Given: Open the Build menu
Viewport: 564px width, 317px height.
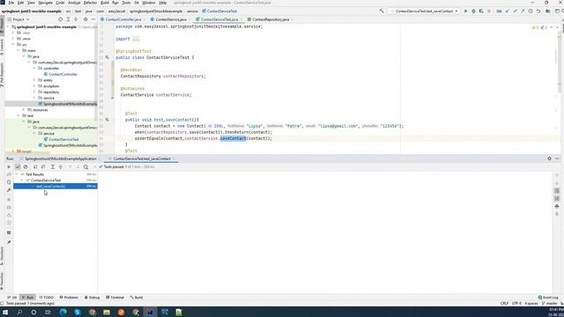Looking at the screenshot, I should (105, 3).
